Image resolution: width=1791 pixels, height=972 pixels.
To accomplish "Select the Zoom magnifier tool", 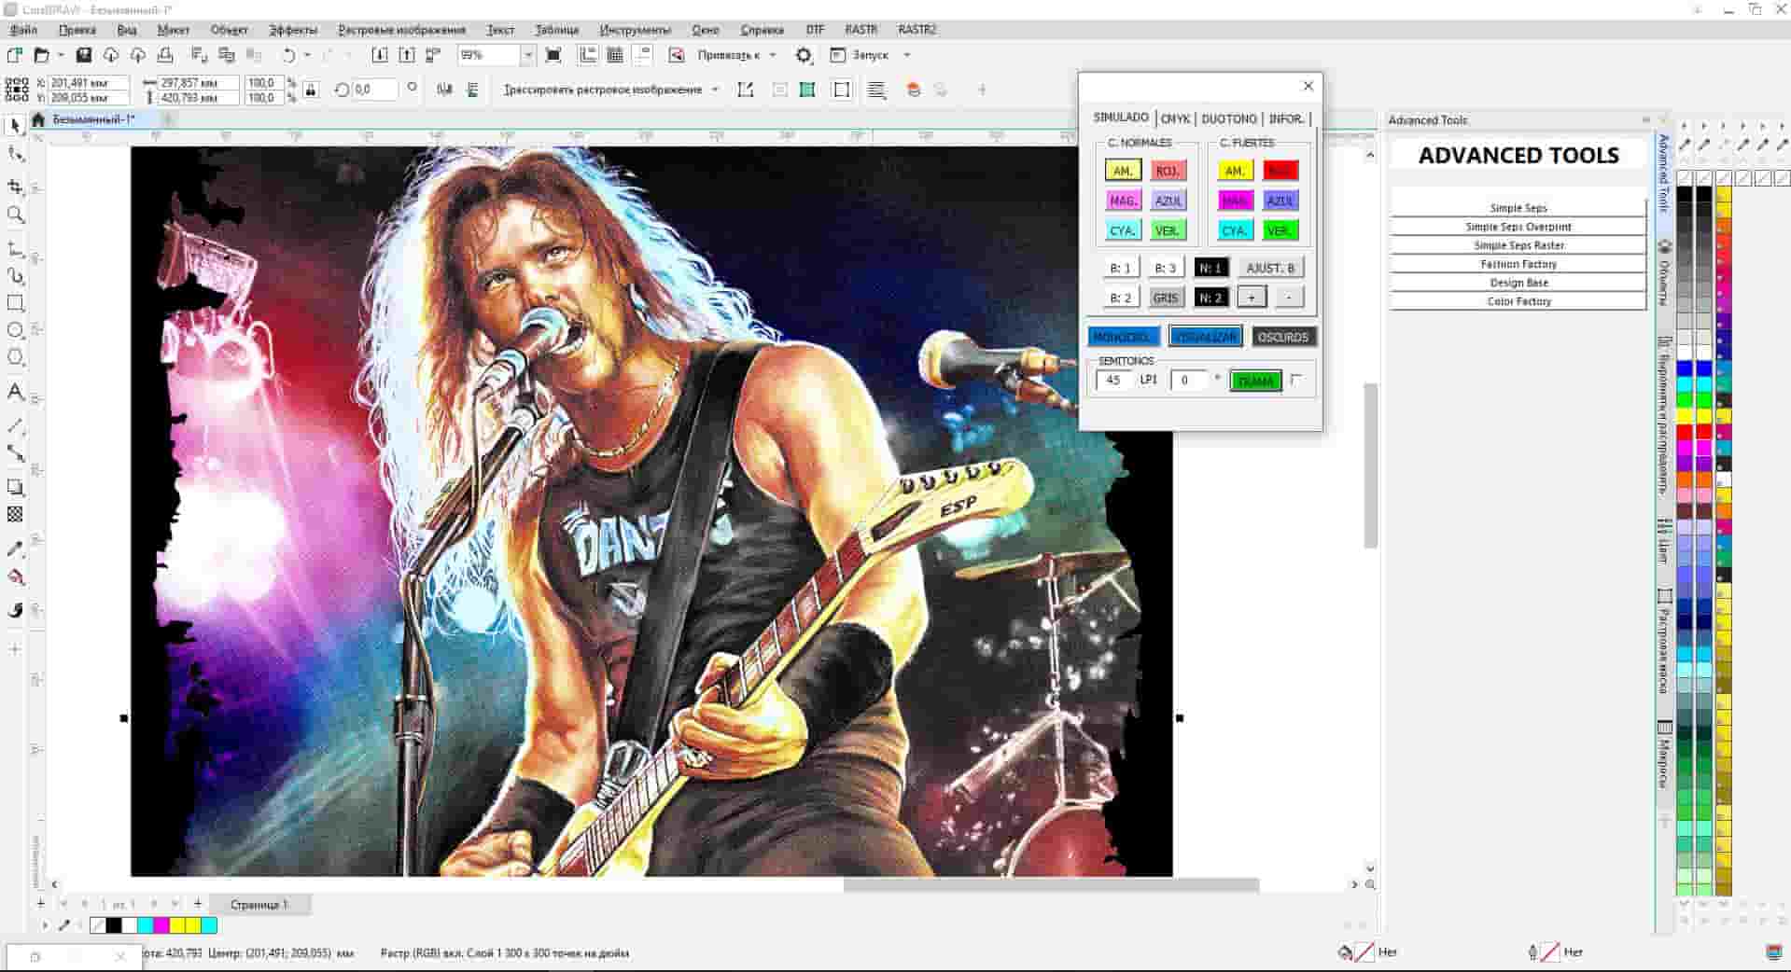I will pyautogui.click(x=15, y=215).
